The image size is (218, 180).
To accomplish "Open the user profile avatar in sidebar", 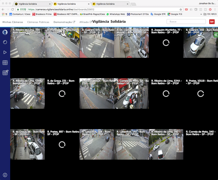I will pyautogui.click(x=5, y=32).
